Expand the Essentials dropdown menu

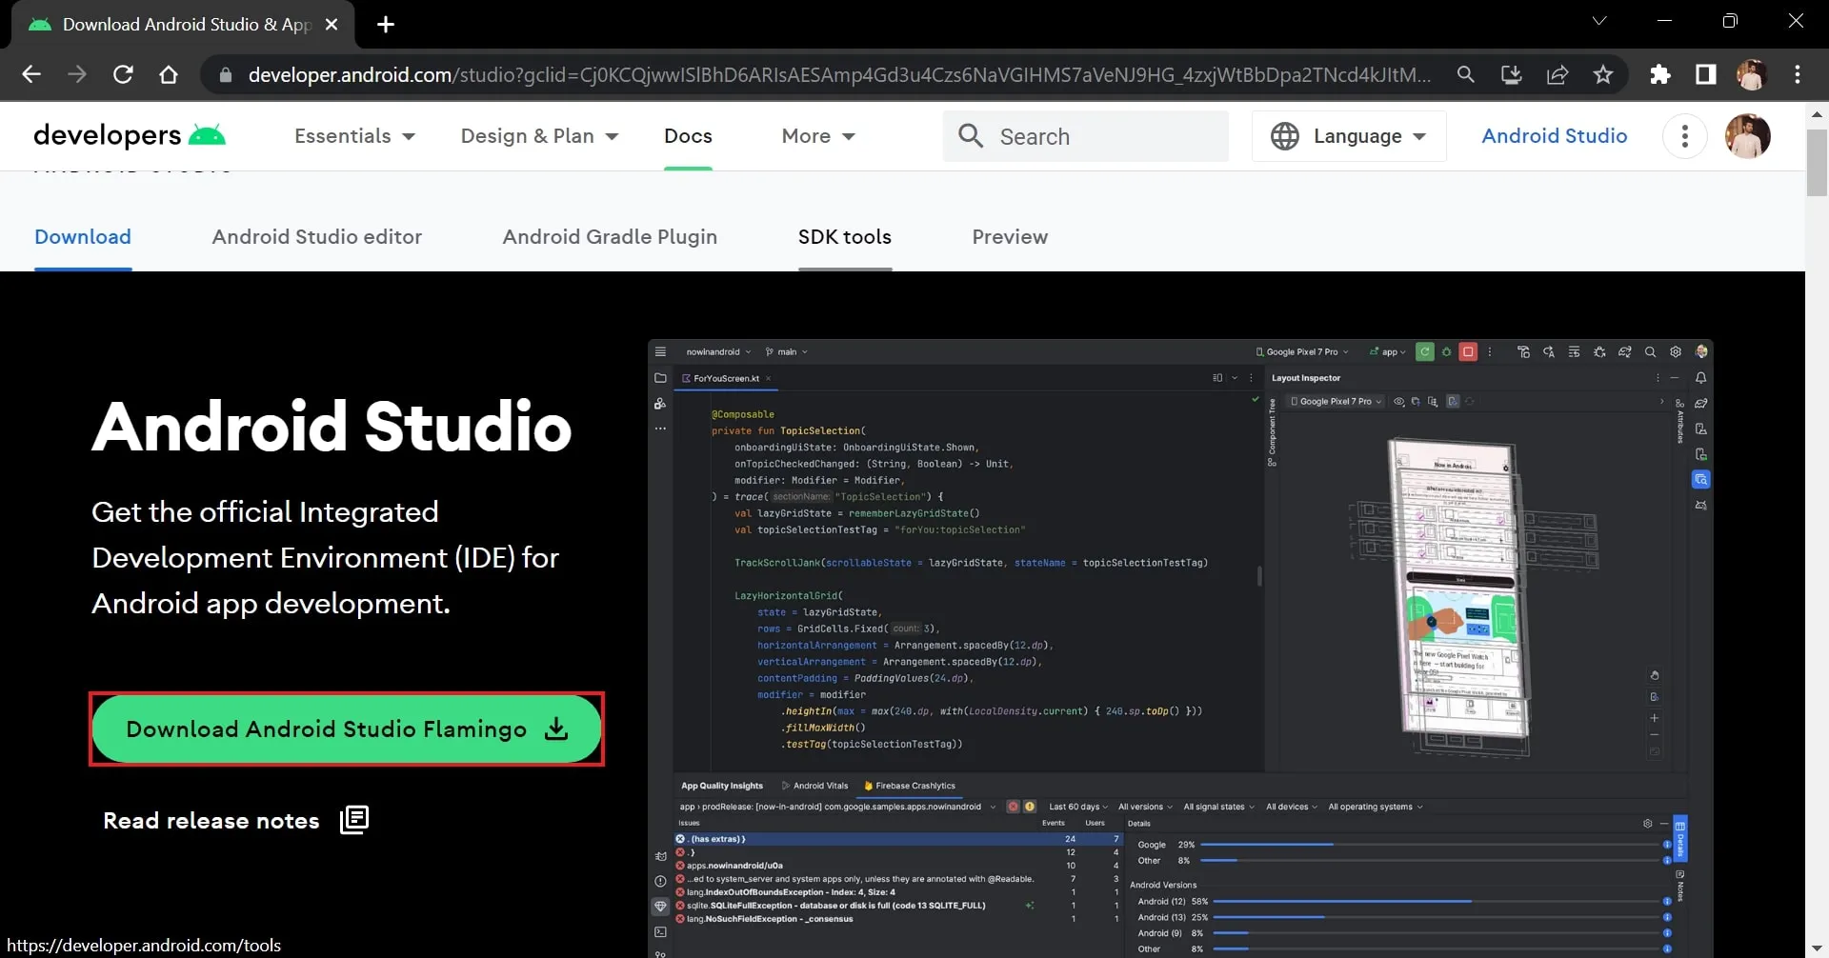coord(354,136)
